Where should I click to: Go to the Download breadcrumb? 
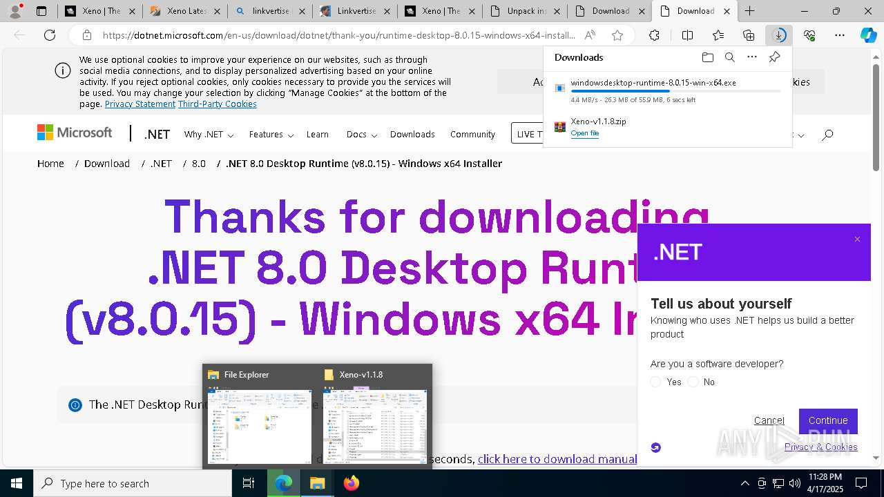click(x=107, y=164)
